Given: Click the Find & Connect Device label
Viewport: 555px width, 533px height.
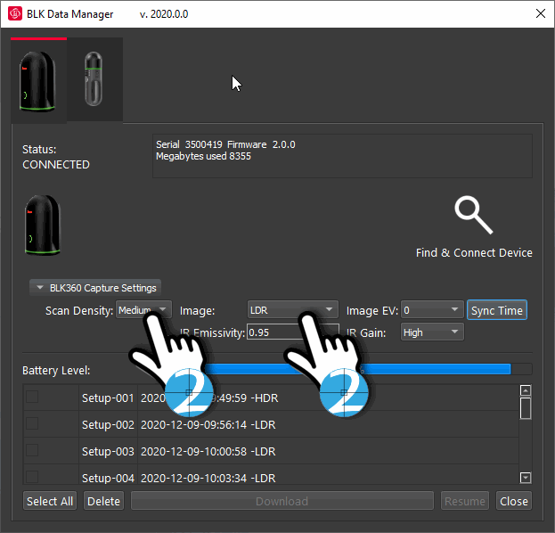Looking at the screenshot, I should pos(474,252).
